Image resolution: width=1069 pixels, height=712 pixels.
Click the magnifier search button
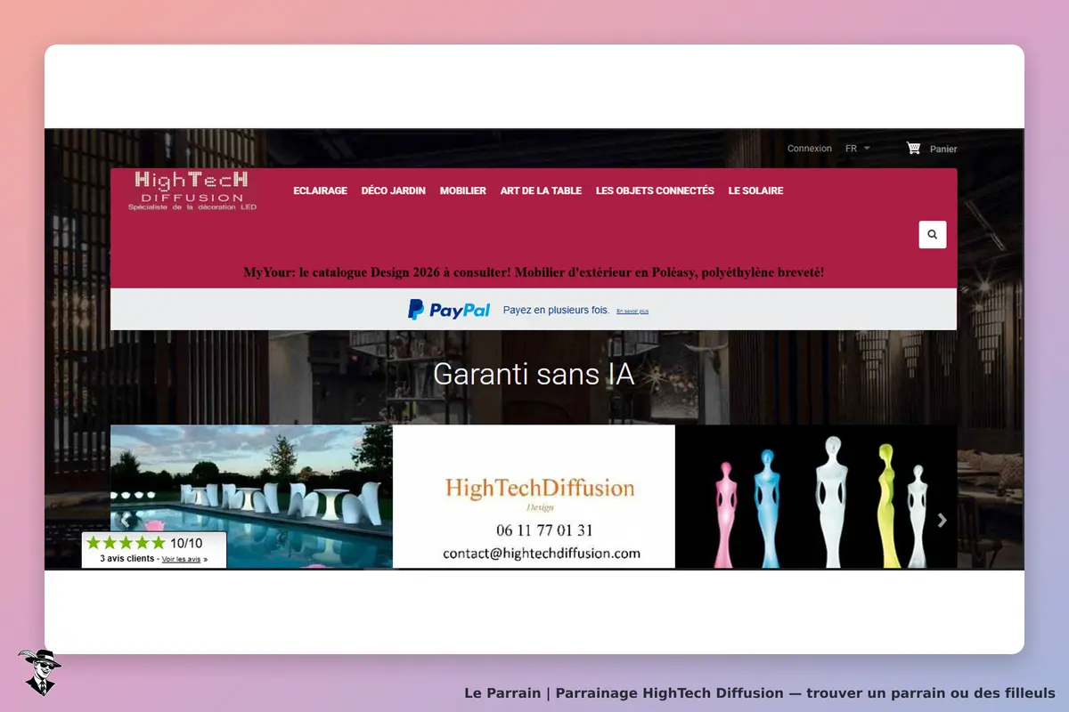[932, 235]
